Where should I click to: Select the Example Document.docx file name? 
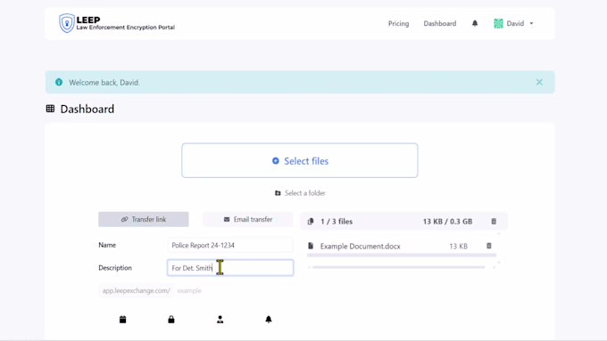click(360, 247)
